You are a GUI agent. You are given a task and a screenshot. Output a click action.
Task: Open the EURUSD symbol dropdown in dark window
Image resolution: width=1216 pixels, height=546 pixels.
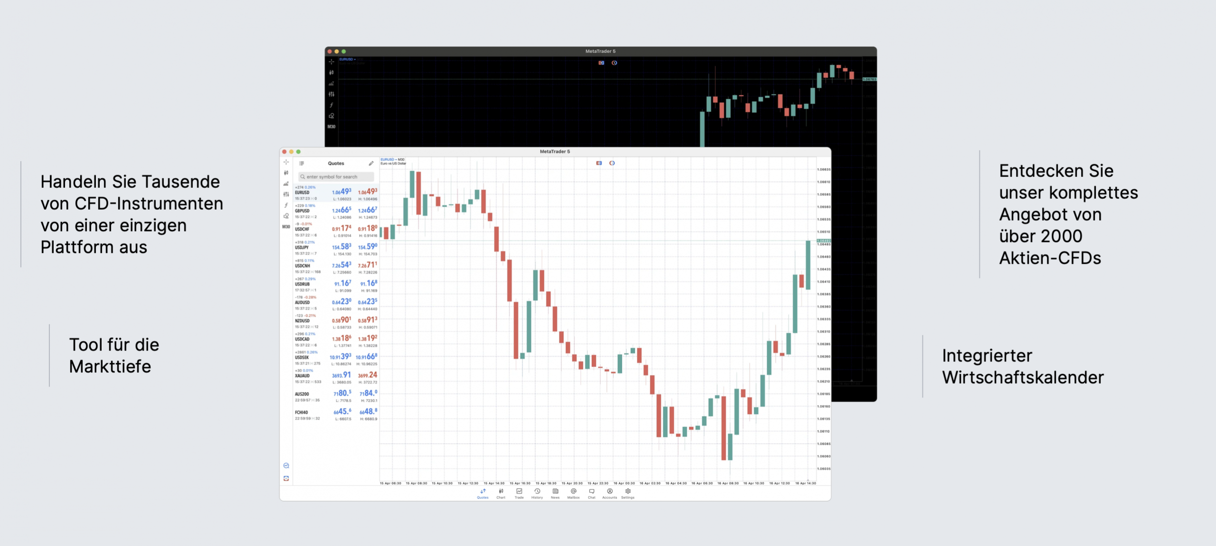click(x=347, y=59)
